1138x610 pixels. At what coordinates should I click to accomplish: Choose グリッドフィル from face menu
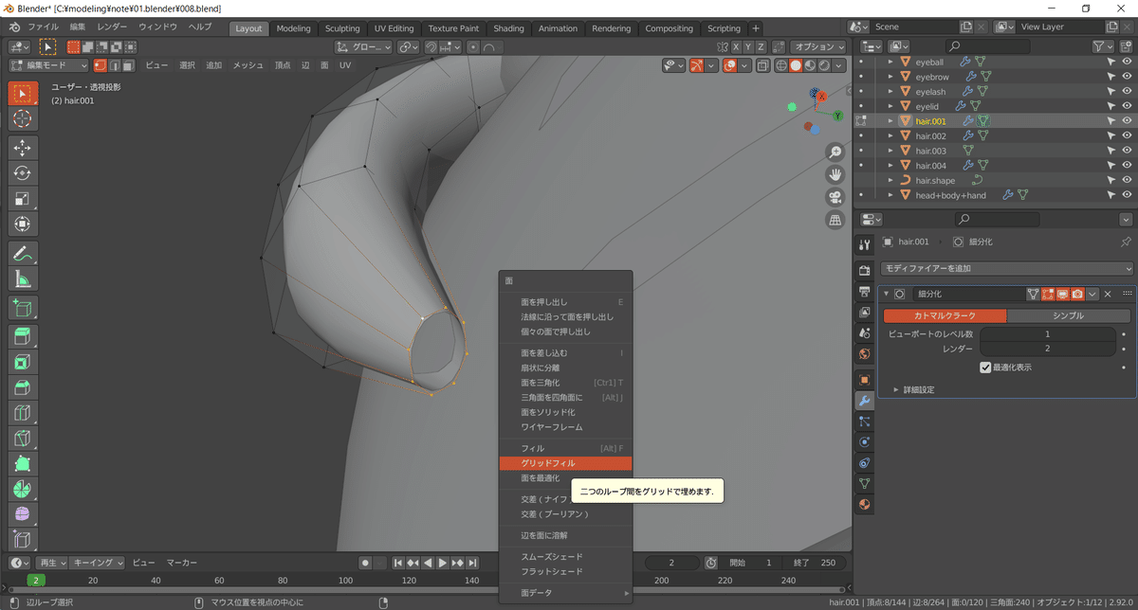pyautogui.click(x=565, y=463)
